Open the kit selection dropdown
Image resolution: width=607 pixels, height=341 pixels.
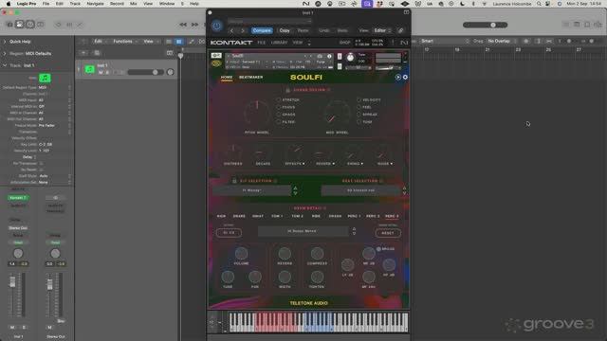pyautogui.click(x=252, y=190)
